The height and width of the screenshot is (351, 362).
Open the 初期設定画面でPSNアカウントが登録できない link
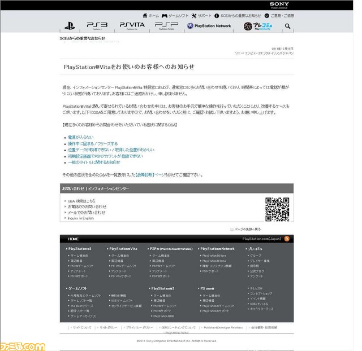pos(105,156)
